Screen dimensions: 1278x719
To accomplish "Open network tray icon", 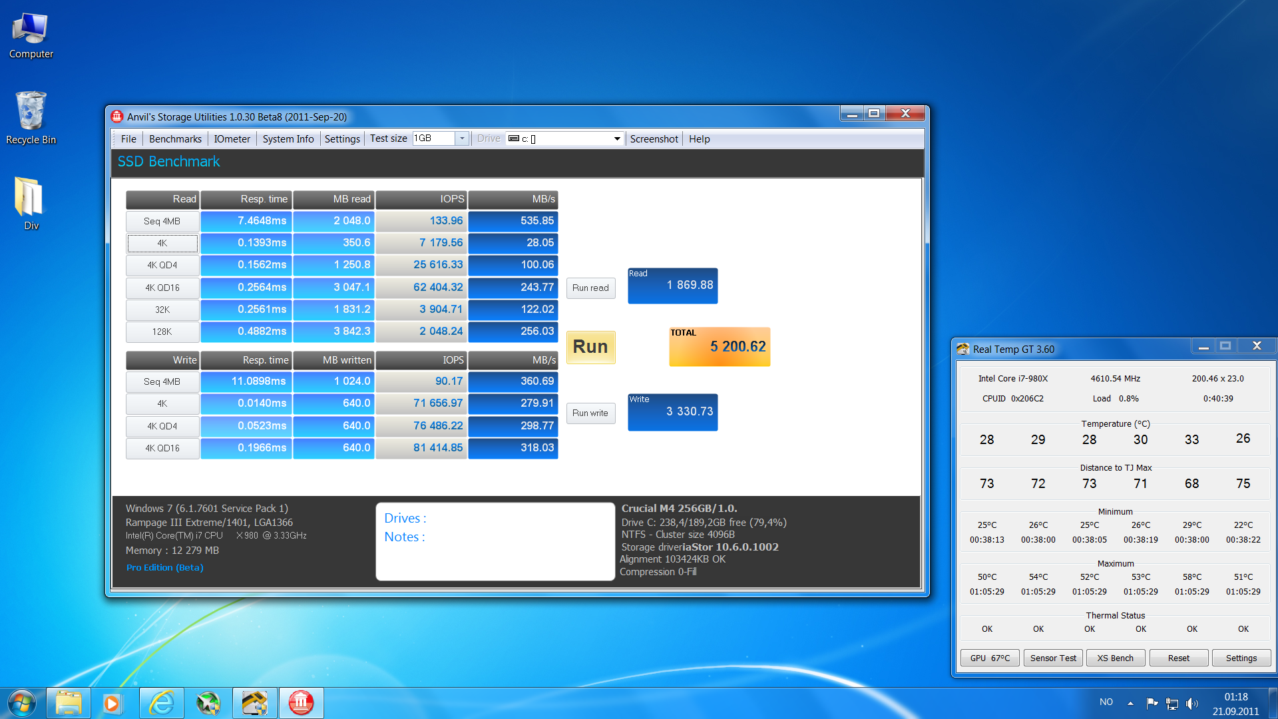I will coord(1172,703).
